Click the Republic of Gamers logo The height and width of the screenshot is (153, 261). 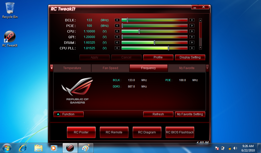(x=77, y=91)
